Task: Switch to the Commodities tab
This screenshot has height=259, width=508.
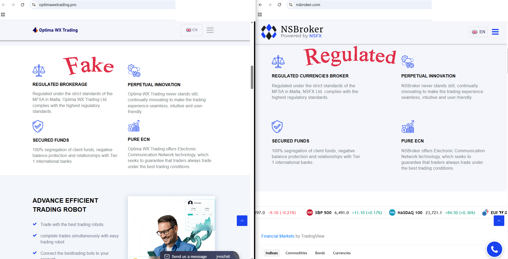Action: pyautogui.click(x=296, y=253)
